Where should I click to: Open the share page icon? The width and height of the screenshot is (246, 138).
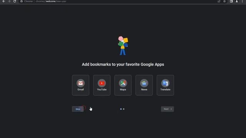219,1
